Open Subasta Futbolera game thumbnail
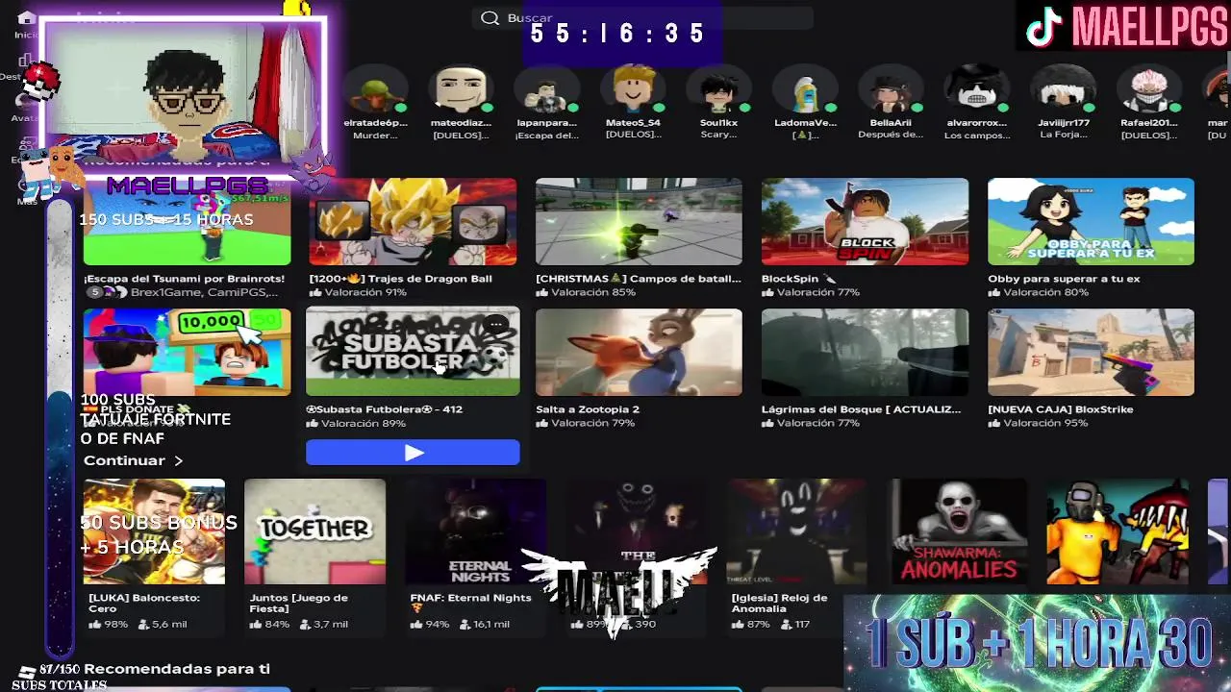 pyautogui.click(x=413, y=352)
